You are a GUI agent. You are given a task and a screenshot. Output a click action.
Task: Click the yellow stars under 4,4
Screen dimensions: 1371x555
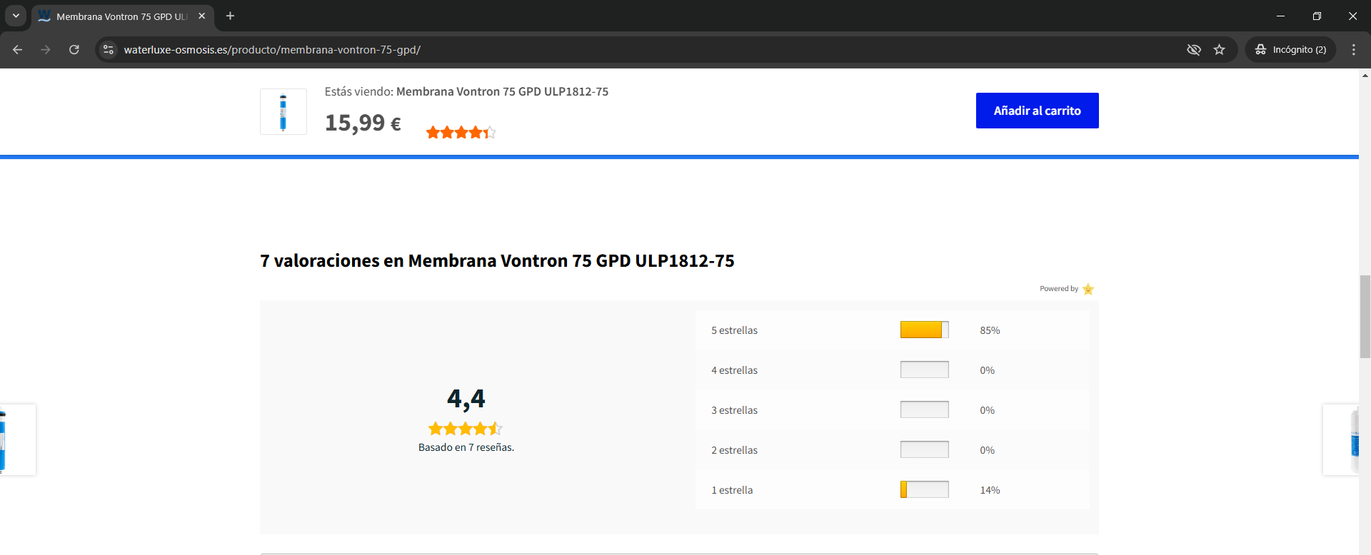(466, 429)
